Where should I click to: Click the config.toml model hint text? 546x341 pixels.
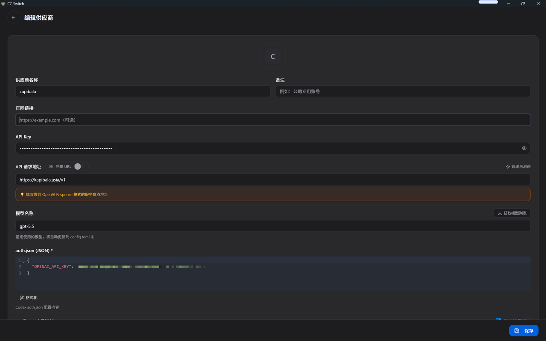click(55, 237)
